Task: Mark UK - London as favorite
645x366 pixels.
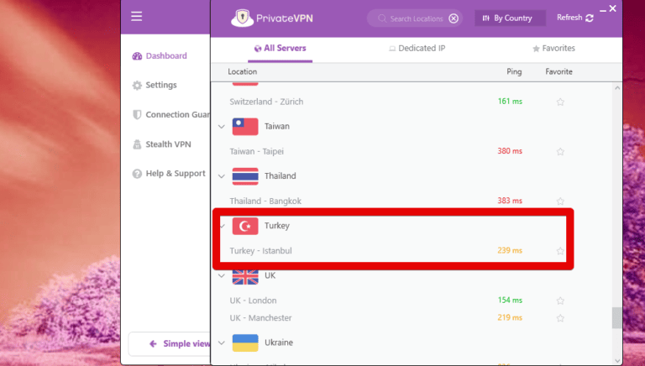Action: click(560, 301)
